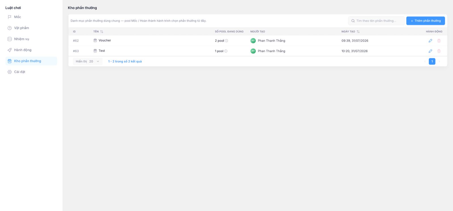
Task: Click the 1 - 2 trong số 2 kết quả text
Action: [x=125, y=61]
